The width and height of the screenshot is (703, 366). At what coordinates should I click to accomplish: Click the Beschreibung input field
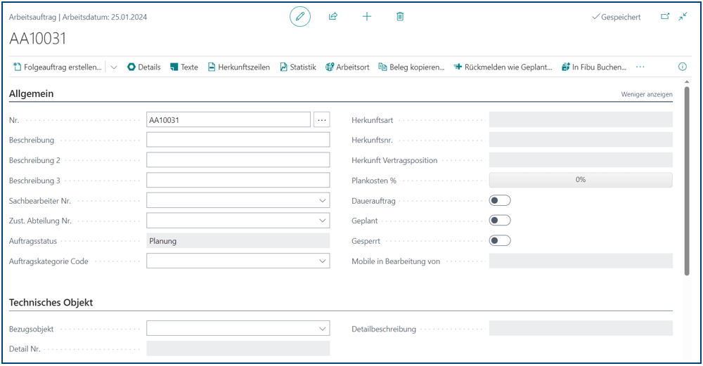(238, 140)
